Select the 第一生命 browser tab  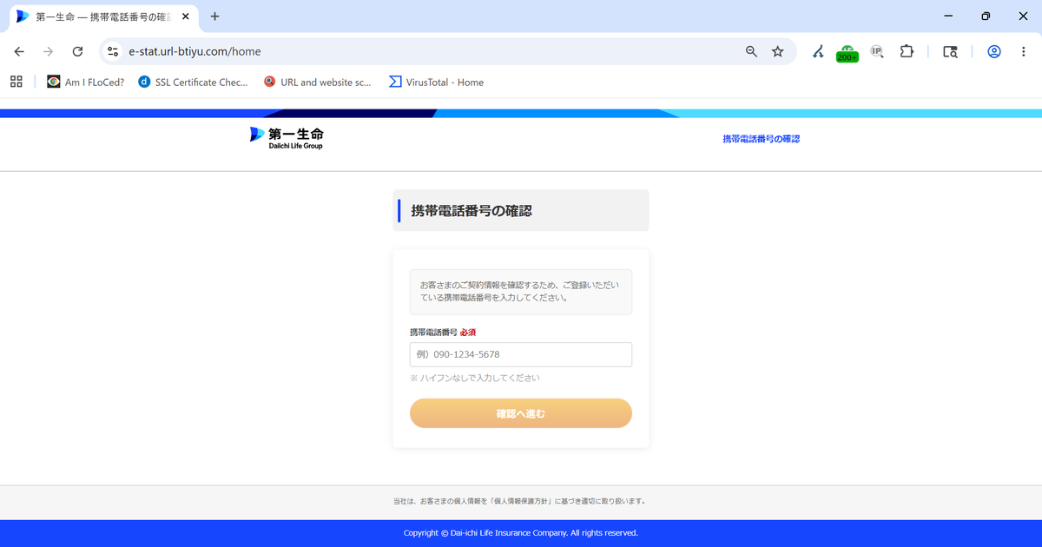coord(102,16)
